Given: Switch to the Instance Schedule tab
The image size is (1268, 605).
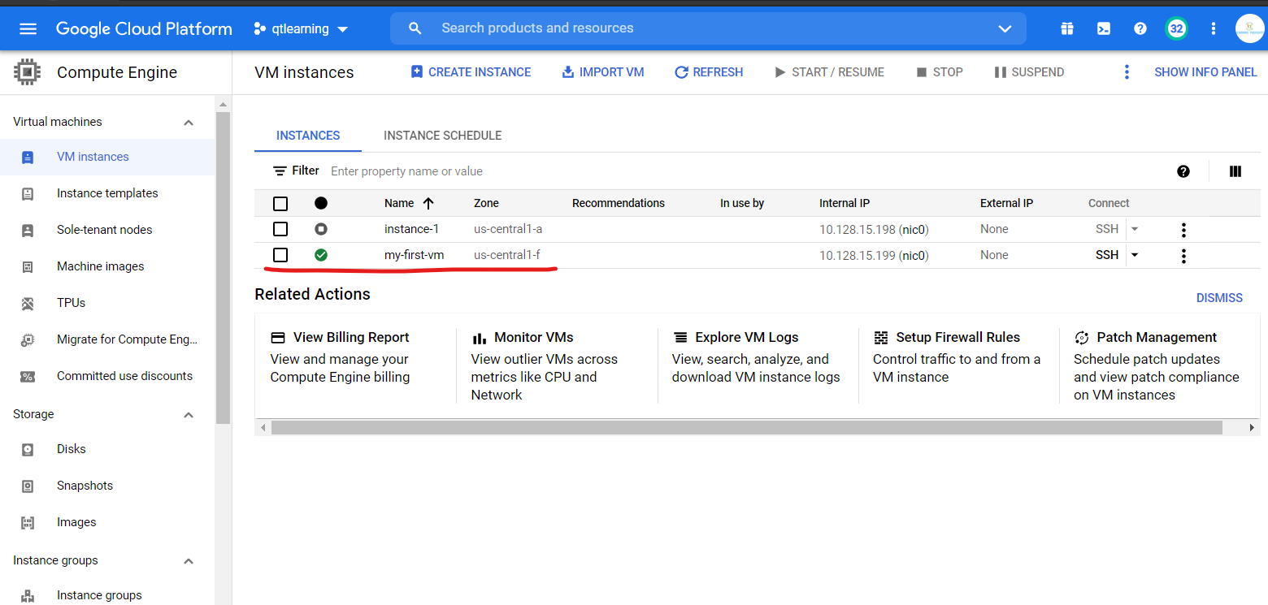Looking at the screenshot, I should [443, 136].
